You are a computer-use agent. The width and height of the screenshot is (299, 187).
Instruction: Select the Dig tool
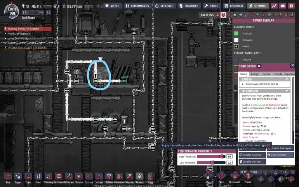point(208,176)
